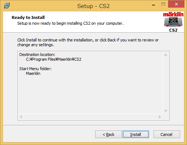Click the red Märklin logo

(x=173, y=15)
